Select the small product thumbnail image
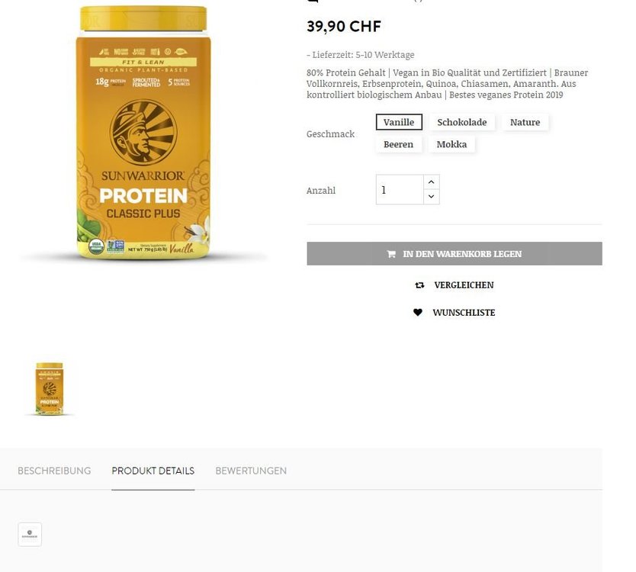The height and width of the screenshot is (572, 636). pyautogui.click(x=50, y=389)
